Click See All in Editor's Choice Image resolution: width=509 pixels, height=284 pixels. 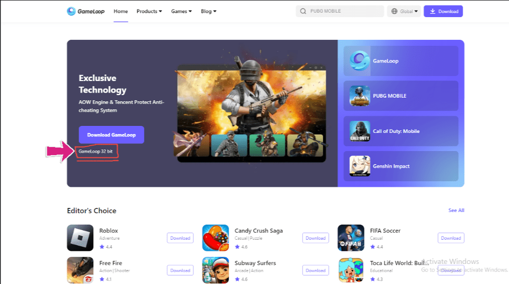[456, 210]
